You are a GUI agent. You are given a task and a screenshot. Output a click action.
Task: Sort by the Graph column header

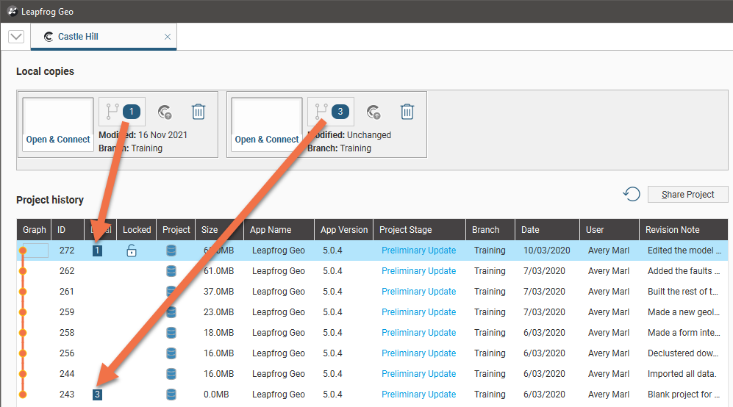[x=34, y=229]
